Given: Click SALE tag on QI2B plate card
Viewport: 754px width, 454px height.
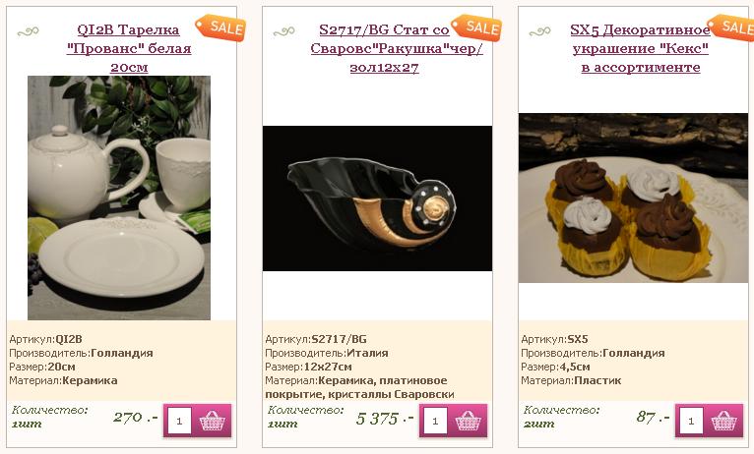Looking at the screenshot, I should (x=220, y=28).
